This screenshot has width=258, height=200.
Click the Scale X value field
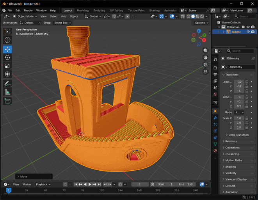pyautogui.click(x=239, y=118)
